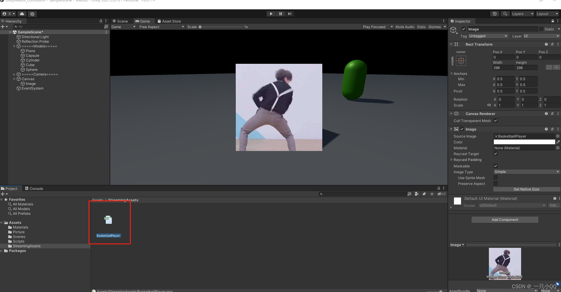Click the Set Native Size button
The image size is (561, 292).
click(x=526, y=189)
